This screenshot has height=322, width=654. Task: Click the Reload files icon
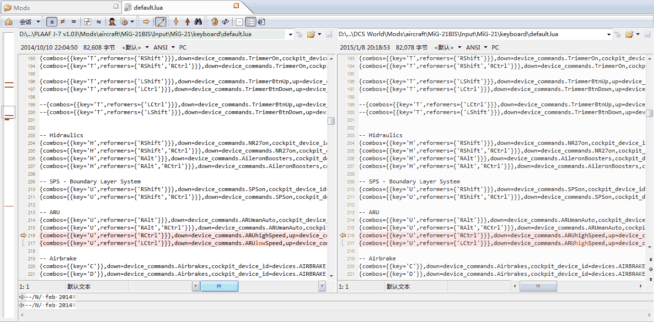coord(225,22)
